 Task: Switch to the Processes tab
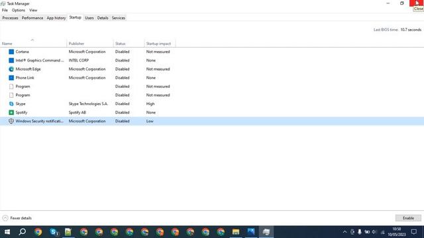pos(11,18)
